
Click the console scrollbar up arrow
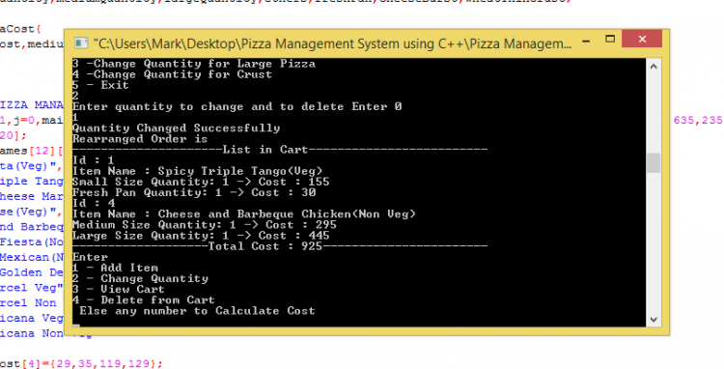pyautogui.click(x=654, y=67)
